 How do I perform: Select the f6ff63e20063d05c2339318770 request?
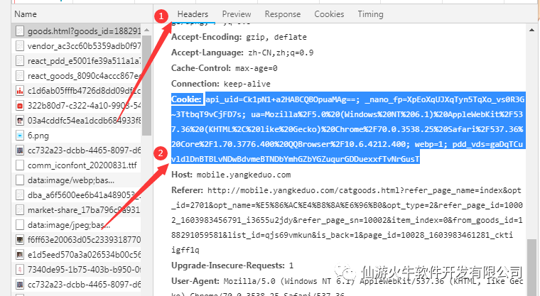(x=77, y=240)
